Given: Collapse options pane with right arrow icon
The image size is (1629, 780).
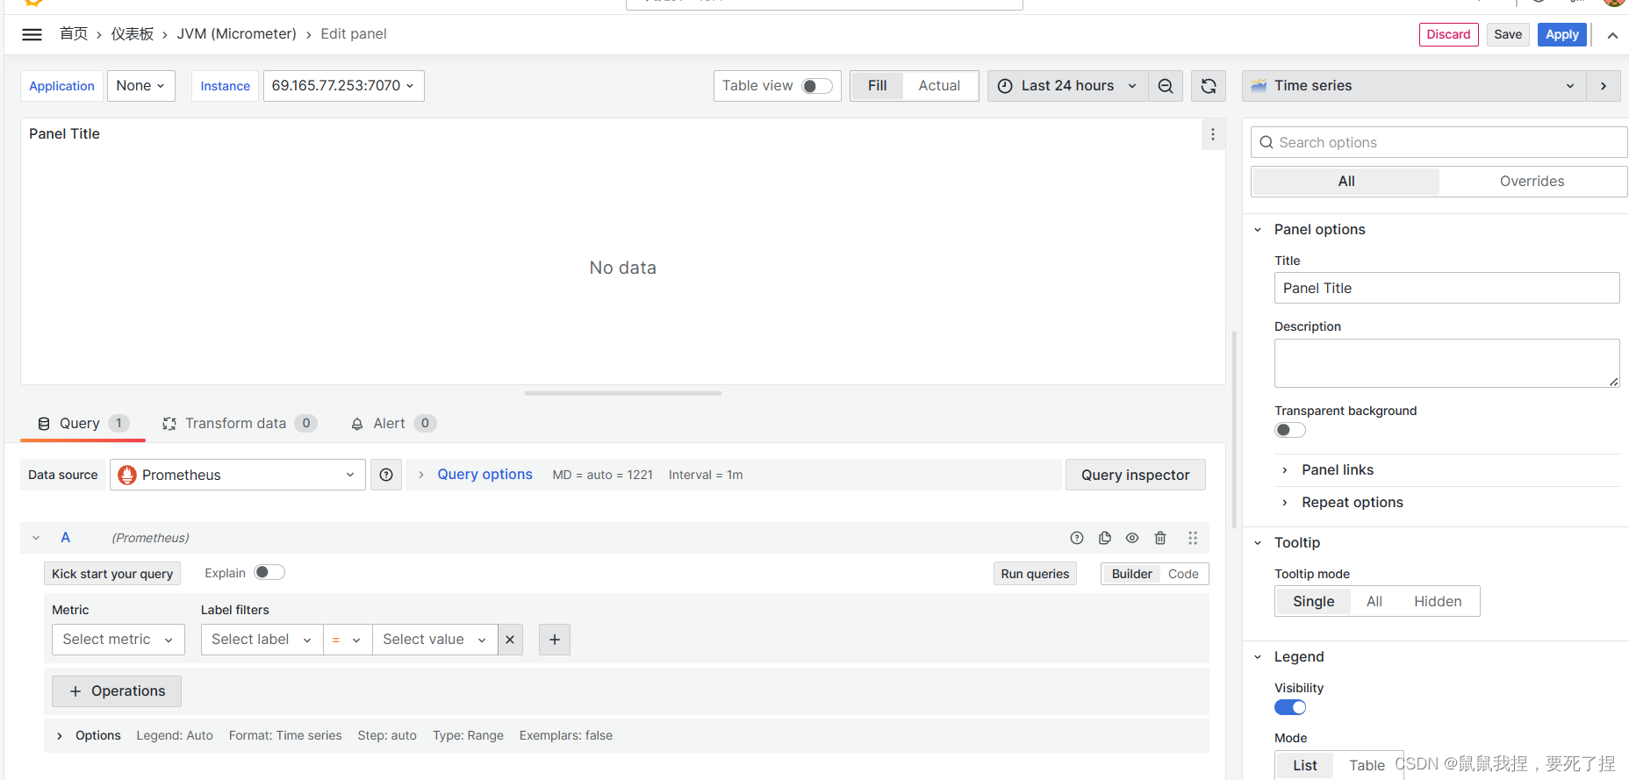Looking at the screenshot, I should click(x=1604, y=86).
